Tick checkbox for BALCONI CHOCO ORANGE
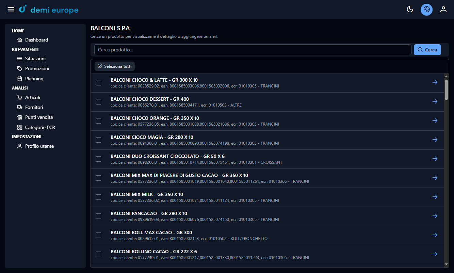This screenshot has height=273, width=454. click(x=98, y=121)
